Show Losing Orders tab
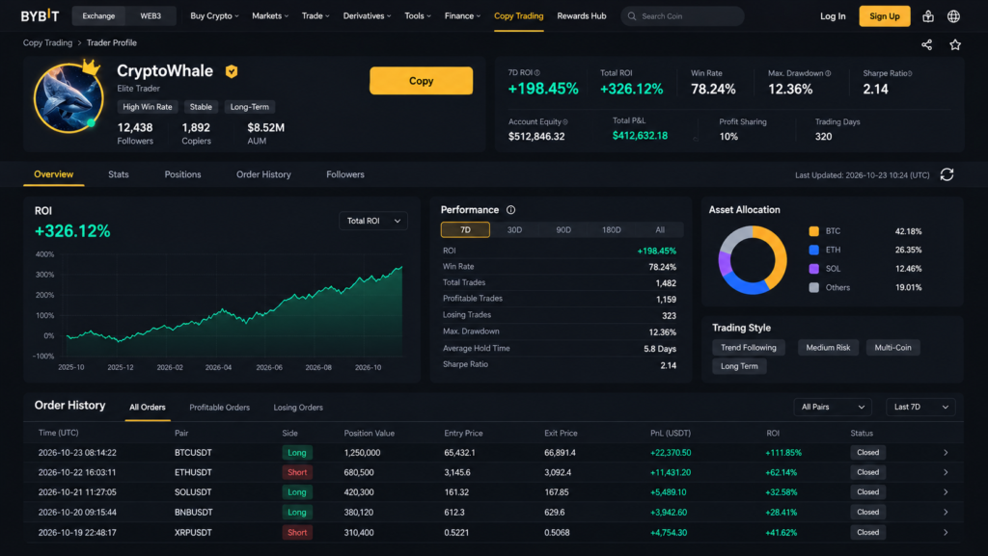The width and height of the screenshot is (988, 556). (298, 408)
